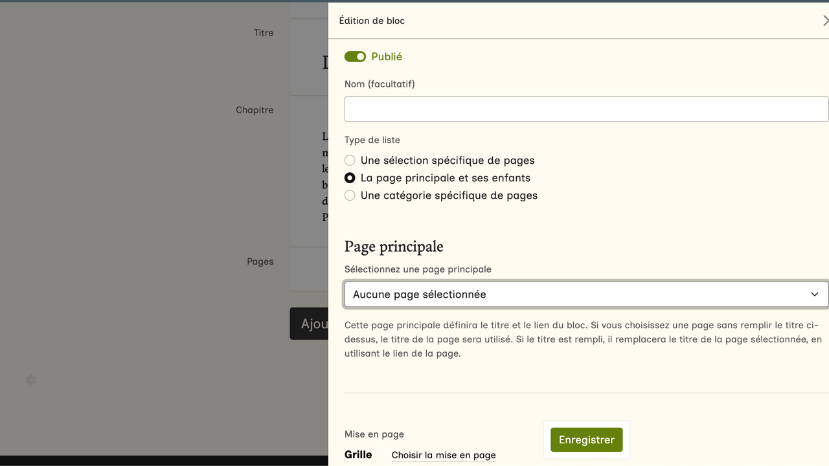Click the Publié label text

[x=387, y=57]
